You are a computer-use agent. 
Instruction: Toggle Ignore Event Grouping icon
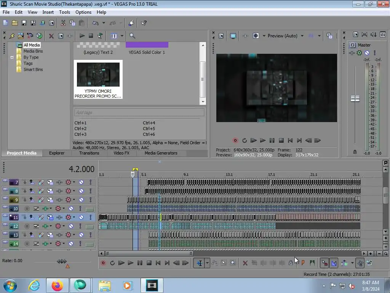pos(369,263)
